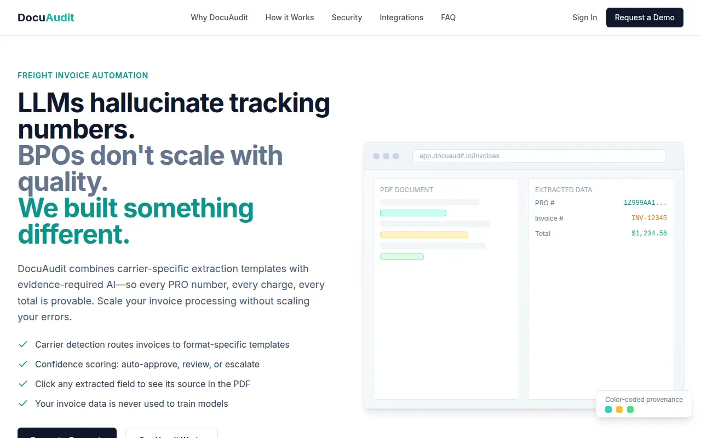The width and height of the screenshot is (701, 438).
Task: Click FREIGHT INVOICE AUTOMATION eyebrow text
Action: 83,76
